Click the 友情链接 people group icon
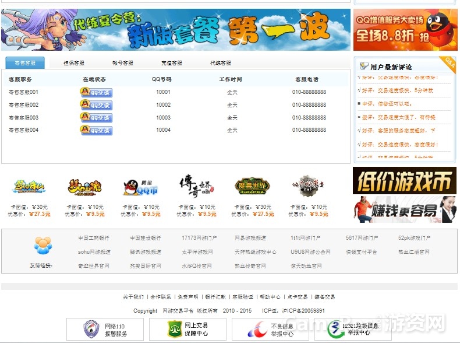The image size is (460, 343). pyautogui.click(x=43, y=246)
